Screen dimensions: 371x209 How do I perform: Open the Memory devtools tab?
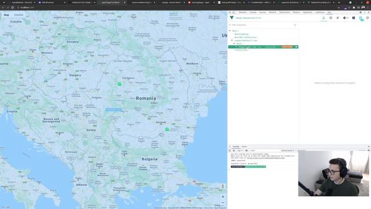[x=296, y=12]
